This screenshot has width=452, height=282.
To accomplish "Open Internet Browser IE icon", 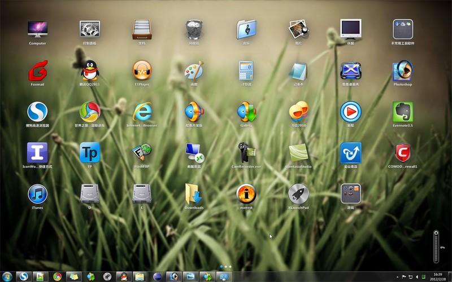I will (142, 112).
